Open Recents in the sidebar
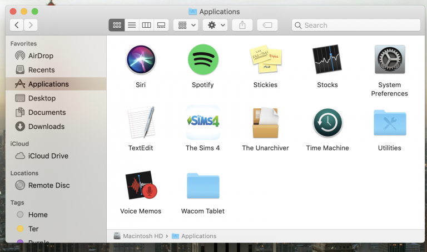The width and height of the screenshot is (427, 252). coord(56,70)
